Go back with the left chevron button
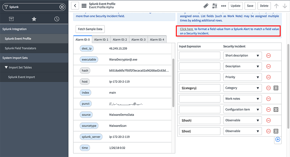This screenshot has height=157, width=290. coord(75,6)
